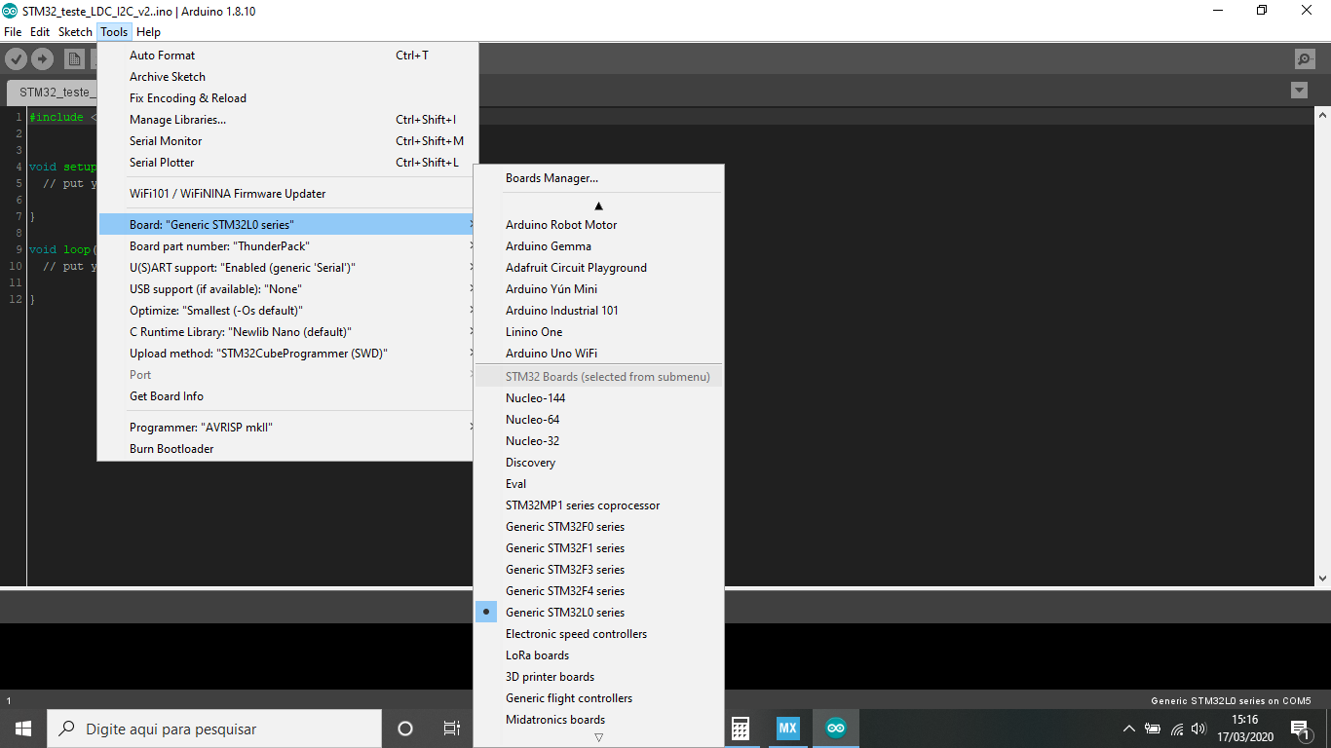Select Arduino Robot Motor board
1331x748 pixels.
(598, 225)
